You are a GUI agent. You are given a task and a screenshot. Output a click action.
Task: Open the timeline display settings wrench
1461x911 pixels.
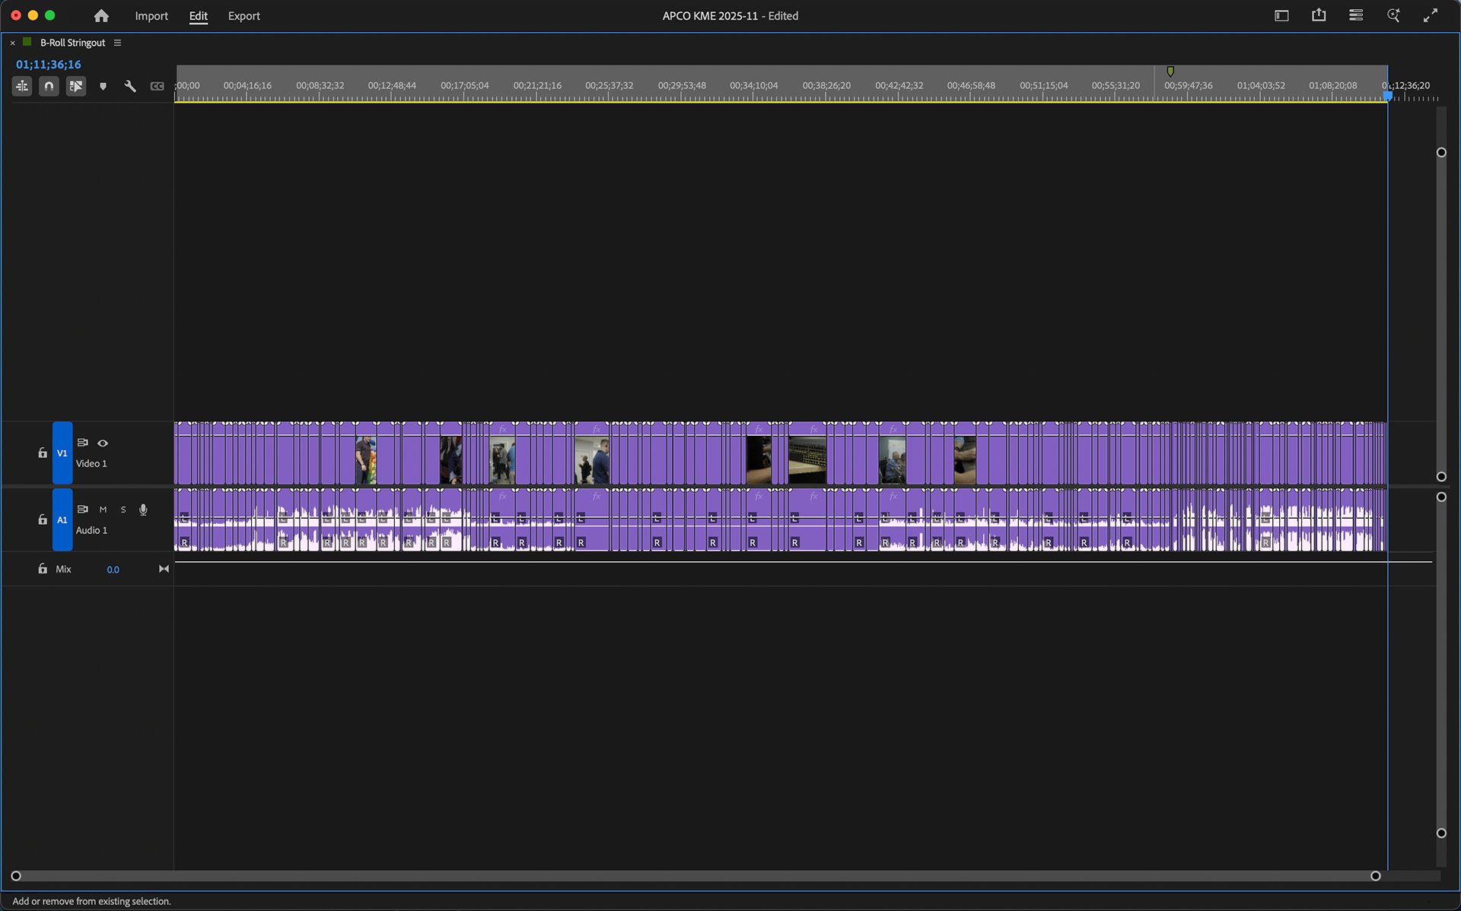(129, 86)
